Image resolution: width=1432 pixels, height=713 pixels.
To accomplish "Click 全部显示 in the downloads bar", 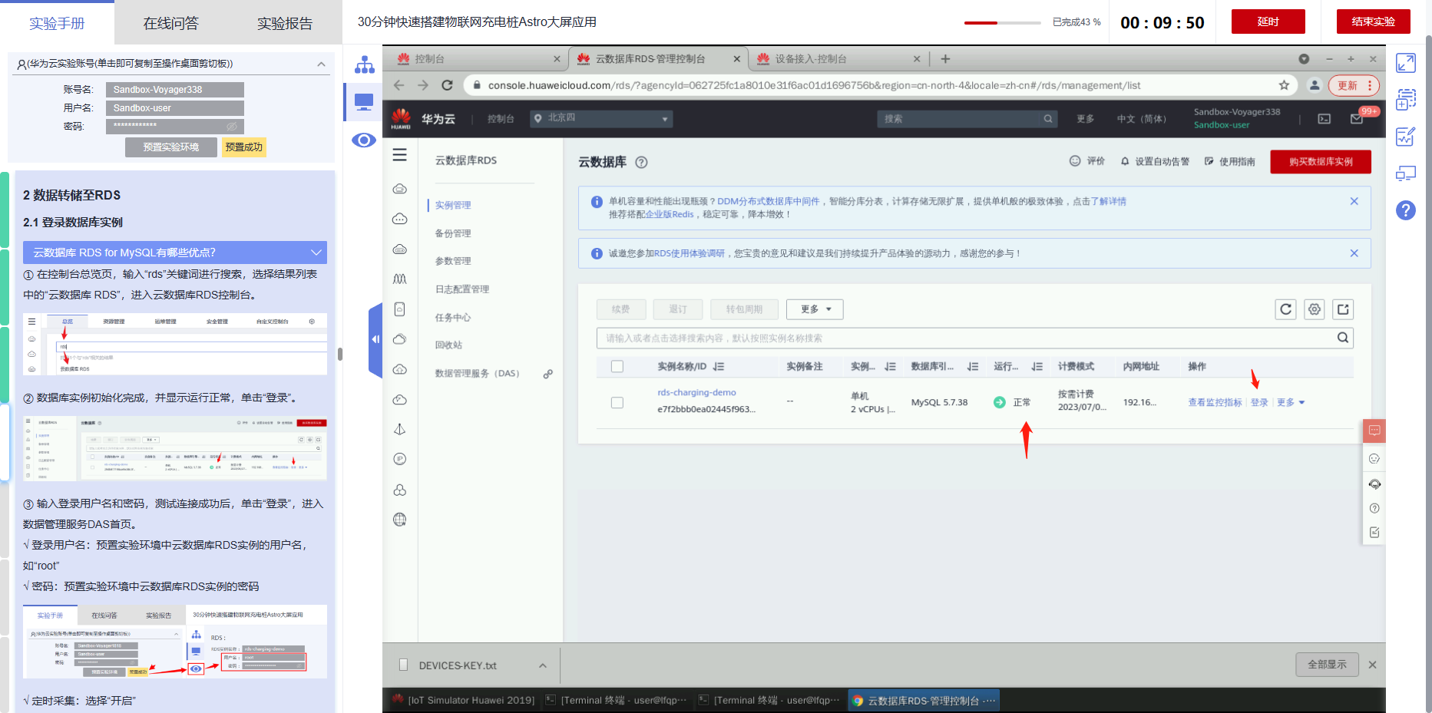I will (1328, 665).
